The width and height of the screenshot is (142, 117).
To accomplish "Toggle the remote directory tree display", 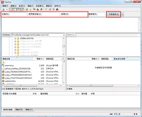I will 18,9.
